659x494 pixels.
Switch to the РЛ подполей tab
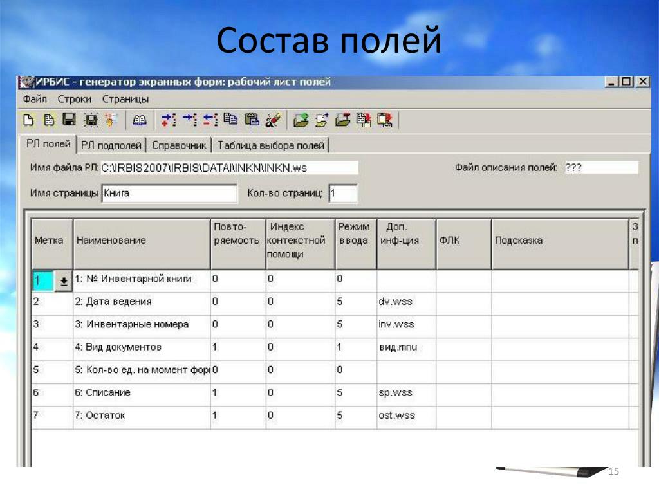click(111, 145)
